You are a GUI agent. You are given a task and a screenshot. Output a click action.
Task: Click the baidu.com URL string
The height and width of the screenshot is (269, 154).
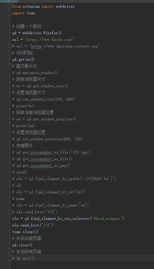pos(50,39)
